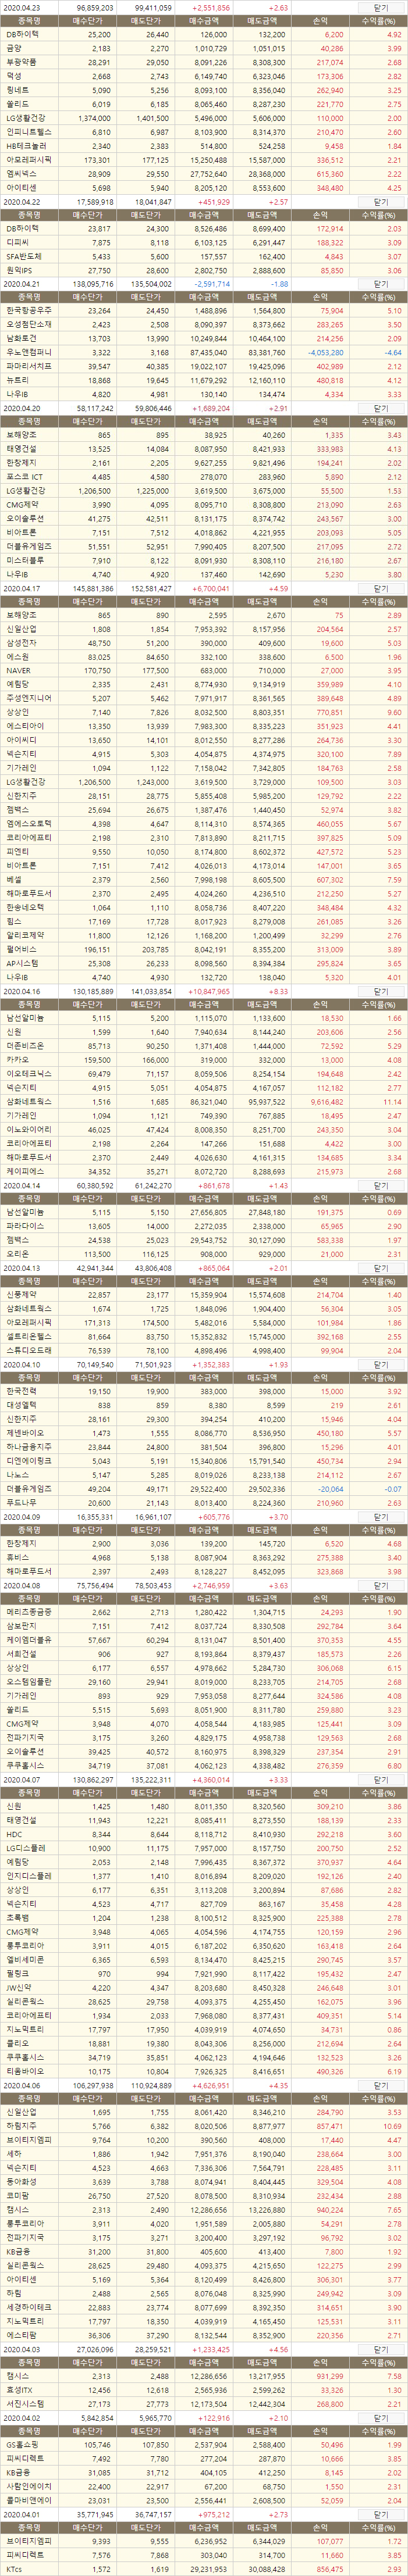Click 닫기 button on 2020.04.23 row
The width and height of the screenshot is (408, 2576).
[x=380, y=7]
